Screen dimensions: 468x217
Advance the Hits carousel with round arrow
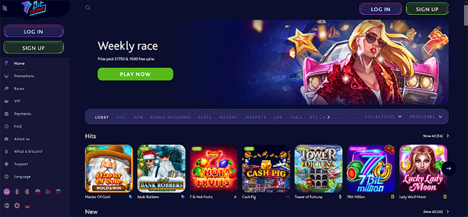pos(449,168)
